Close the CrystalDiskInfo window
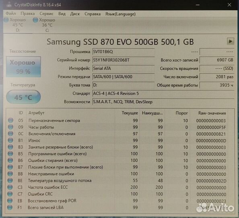The width and height of the screenshot is (239, 218). 229,5
